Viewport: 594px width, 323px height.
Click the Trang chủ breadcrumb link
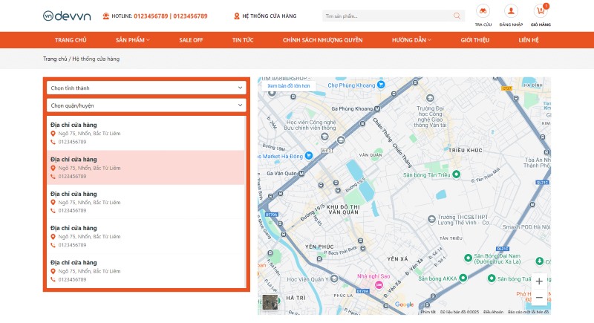pos(55,59)
